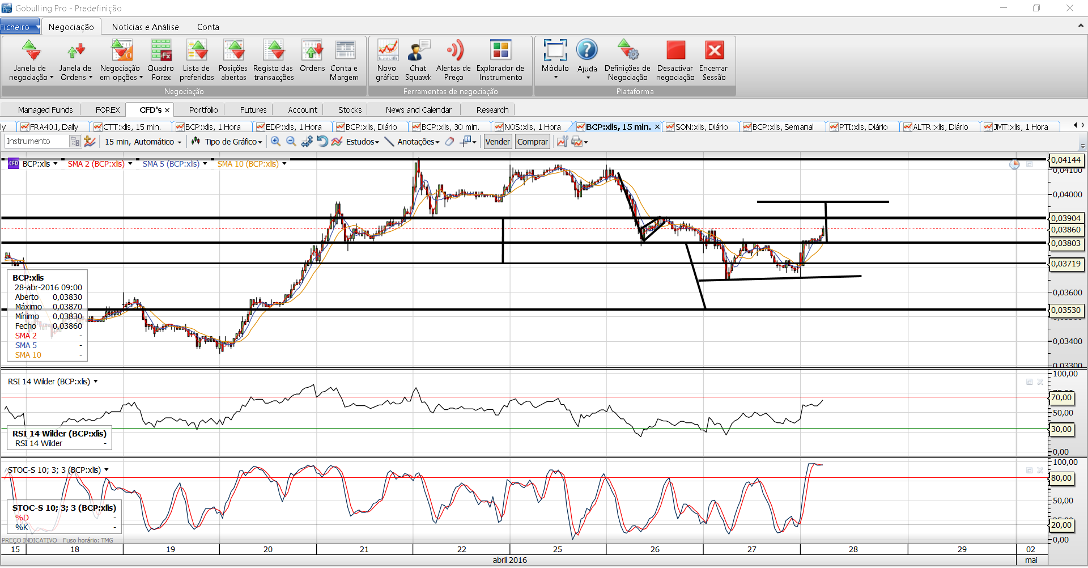Open Posições abertas
This screenshot has height=568, width=1088.
pyautogui.click(x=233, y=60)
